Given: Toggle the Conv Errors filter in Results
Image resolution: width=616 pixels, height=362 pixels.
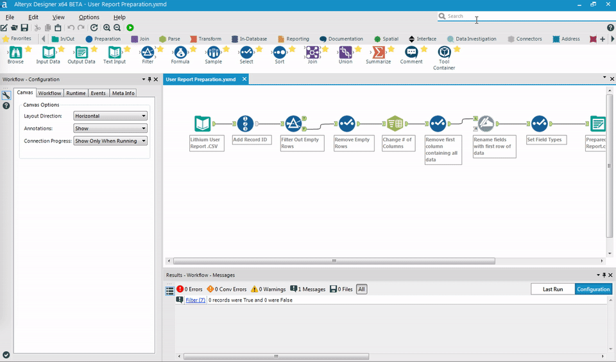Looking at the screenshot, I should (227, 289).
